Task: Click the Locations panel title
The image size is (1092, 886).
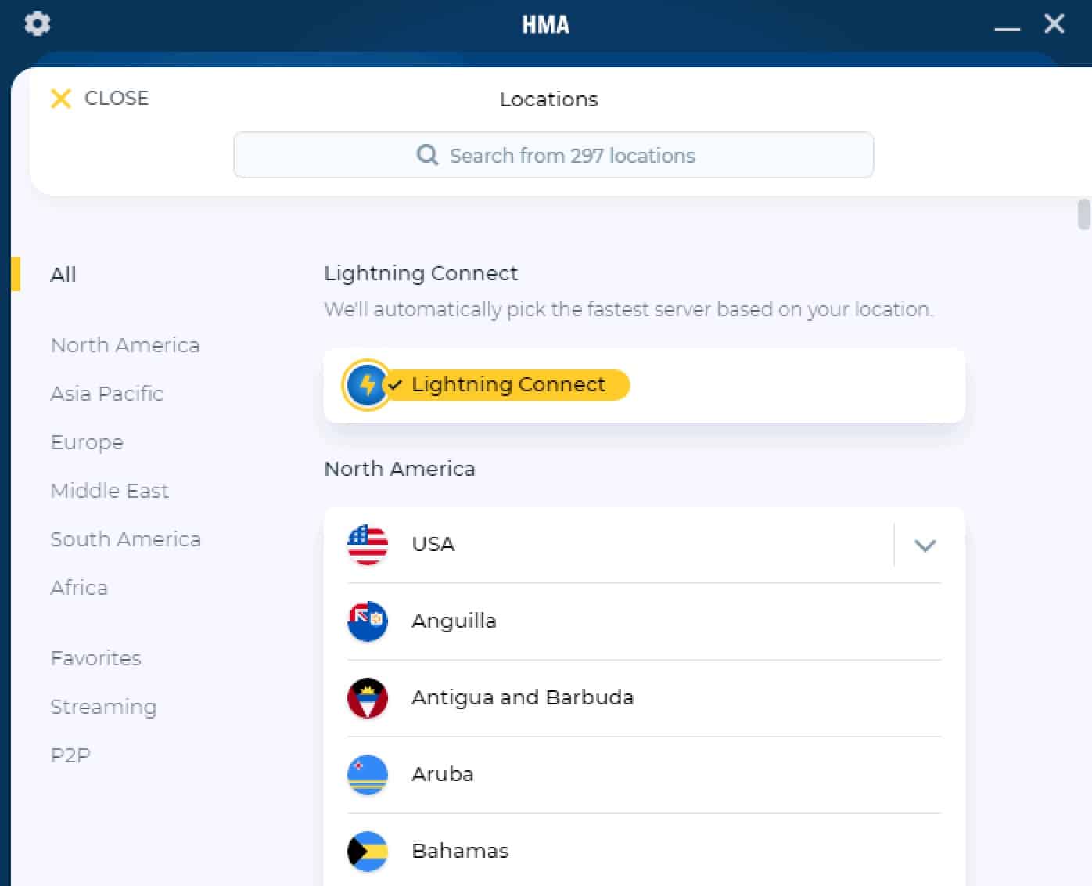Action: (548, 99)
